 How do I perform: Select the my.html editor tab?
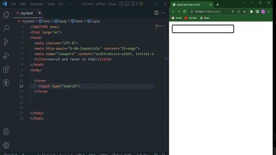[x=28, y=13]
